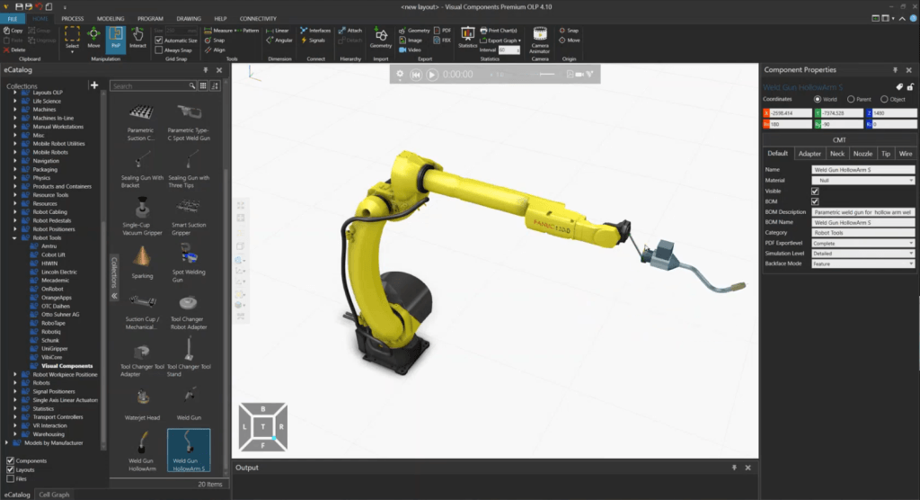Switch to the MODELING ribbon tab
This screenshot has height=500, width=920.
tap(111, 18)
